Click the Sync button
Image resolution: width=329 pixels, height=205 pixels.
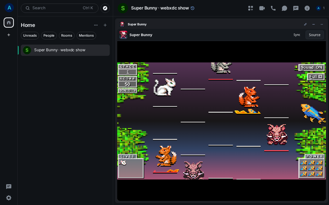point(297,35)
